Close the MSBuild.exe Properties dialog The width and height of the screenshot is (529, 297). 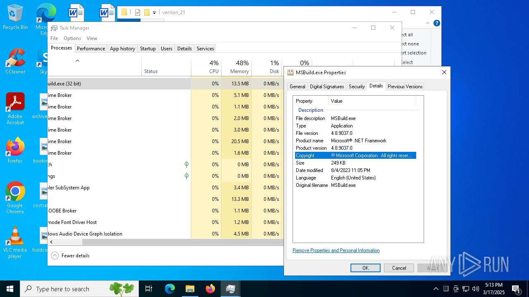pos(444,72)
